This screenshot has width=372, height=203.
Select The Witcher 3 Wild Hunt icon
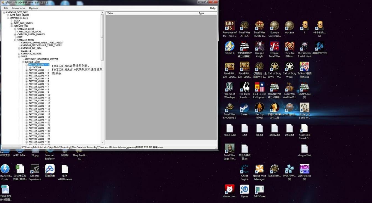click(304, 47)
